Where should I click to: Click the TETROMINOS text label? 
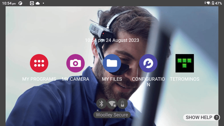click(185, 79)
